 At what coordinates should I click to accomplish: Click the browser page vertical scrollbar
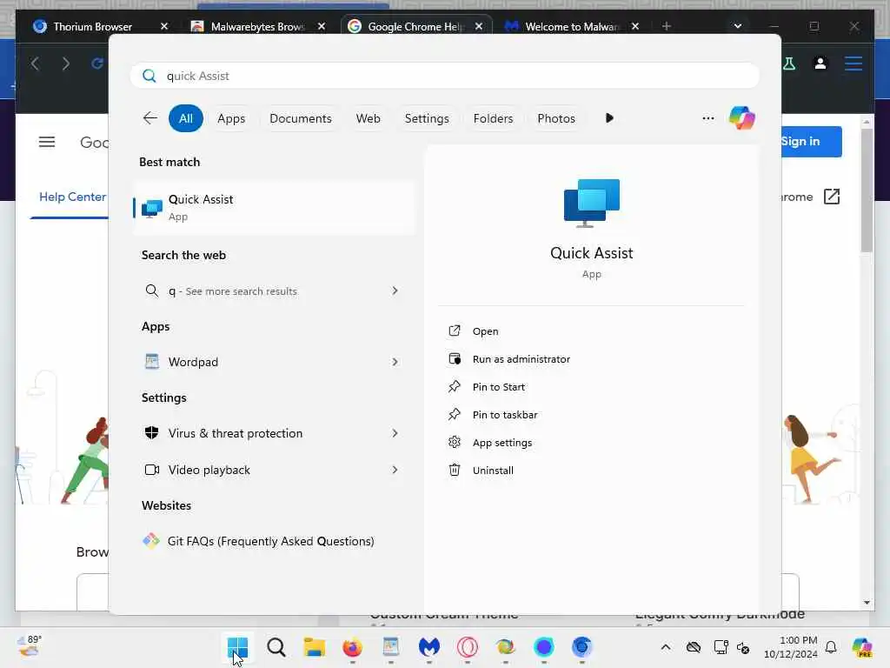pos(867,190)
